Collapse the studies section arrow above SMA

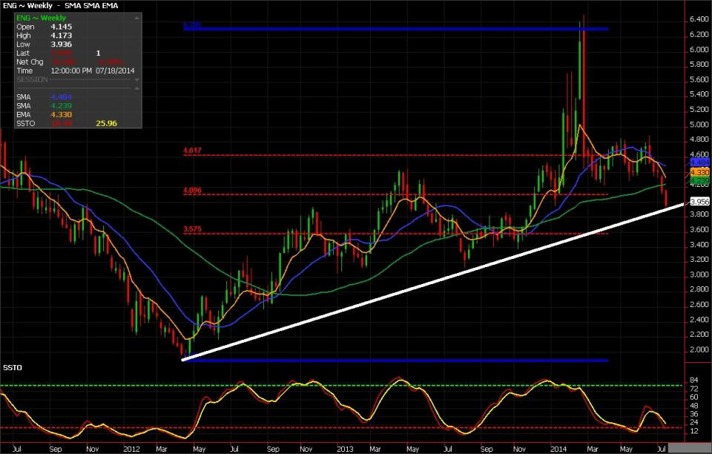point(136,88)
